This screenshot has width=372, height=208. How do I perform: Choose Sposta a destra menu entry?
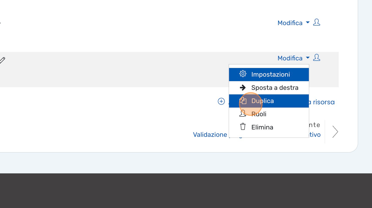coord(269,88)
